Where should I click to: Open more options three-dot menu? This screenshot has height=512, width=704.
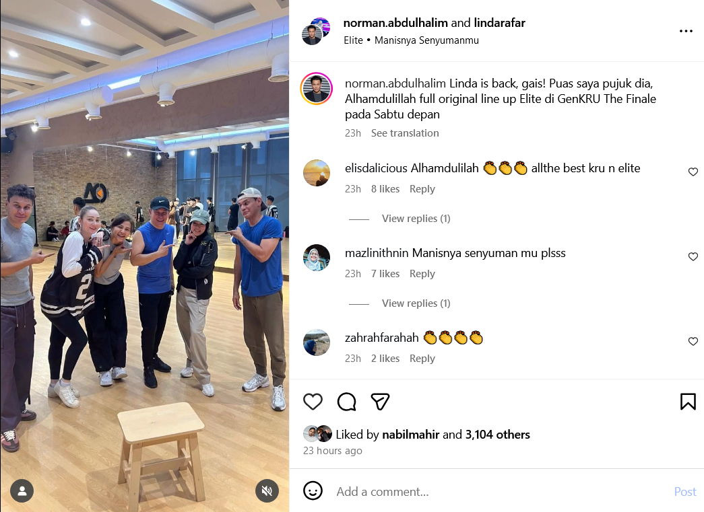tap(686, 31)
